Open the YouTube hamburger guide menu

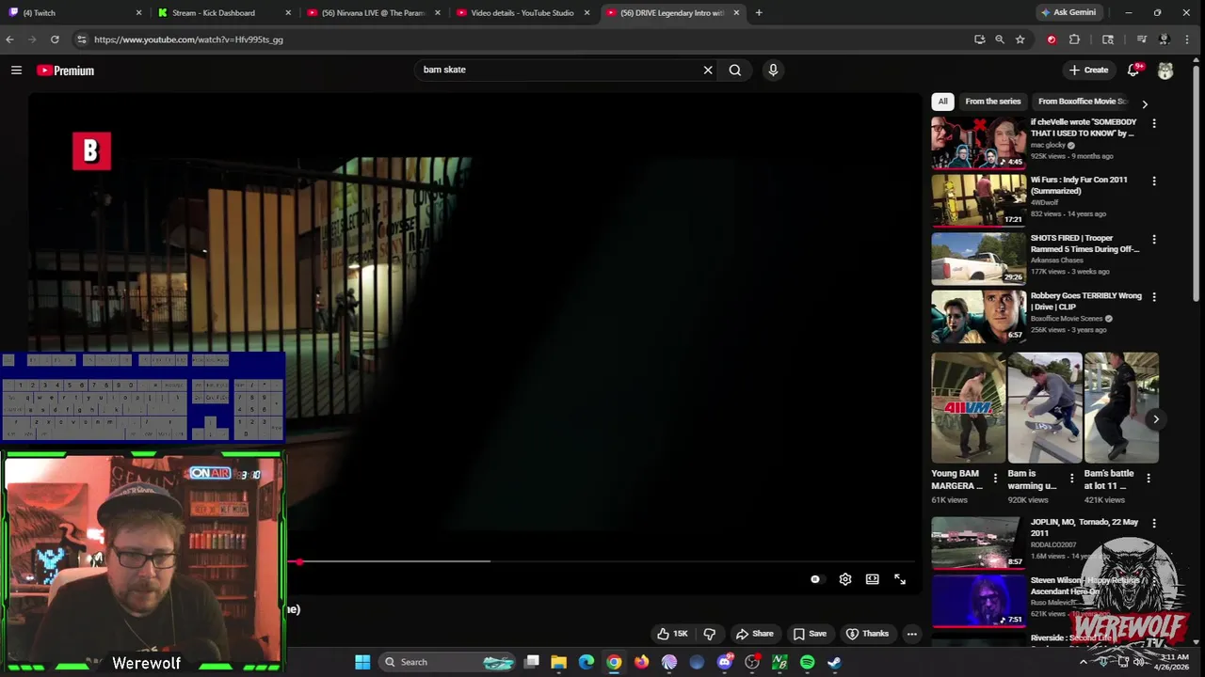tap(16, 71)
